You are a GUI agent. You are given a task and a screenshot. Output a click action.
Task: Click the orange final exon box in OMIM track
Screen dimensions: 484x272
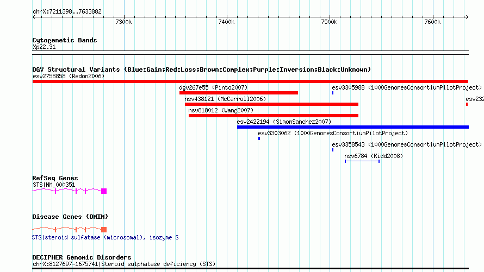pyautogui.click(x=104, y=230)
